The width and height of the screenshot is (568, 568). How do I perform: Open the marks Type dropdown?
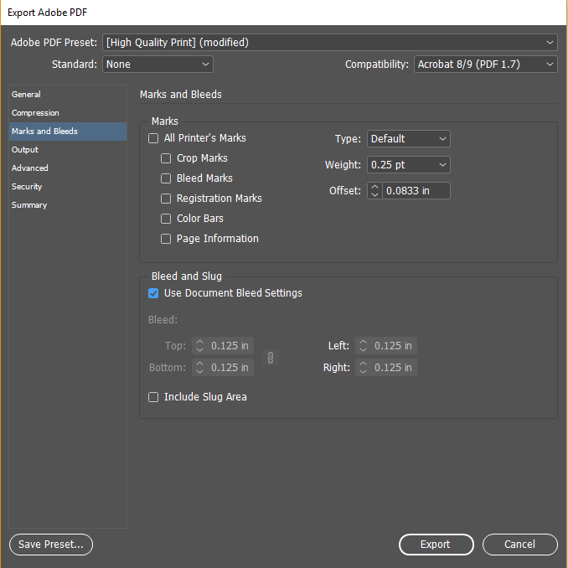409,139
